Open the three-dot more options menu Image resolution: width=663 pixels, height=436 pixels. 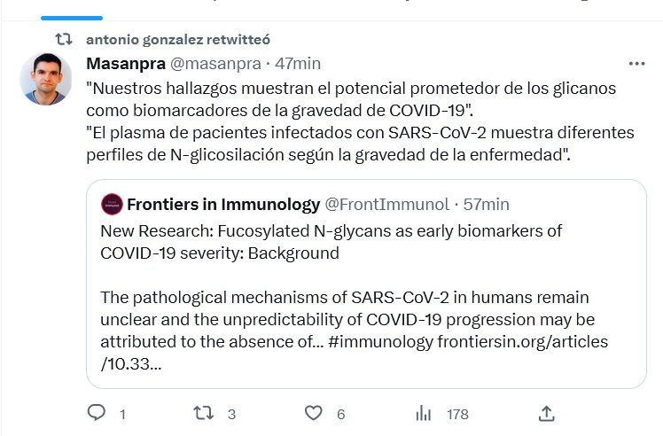tap(636, 64)
